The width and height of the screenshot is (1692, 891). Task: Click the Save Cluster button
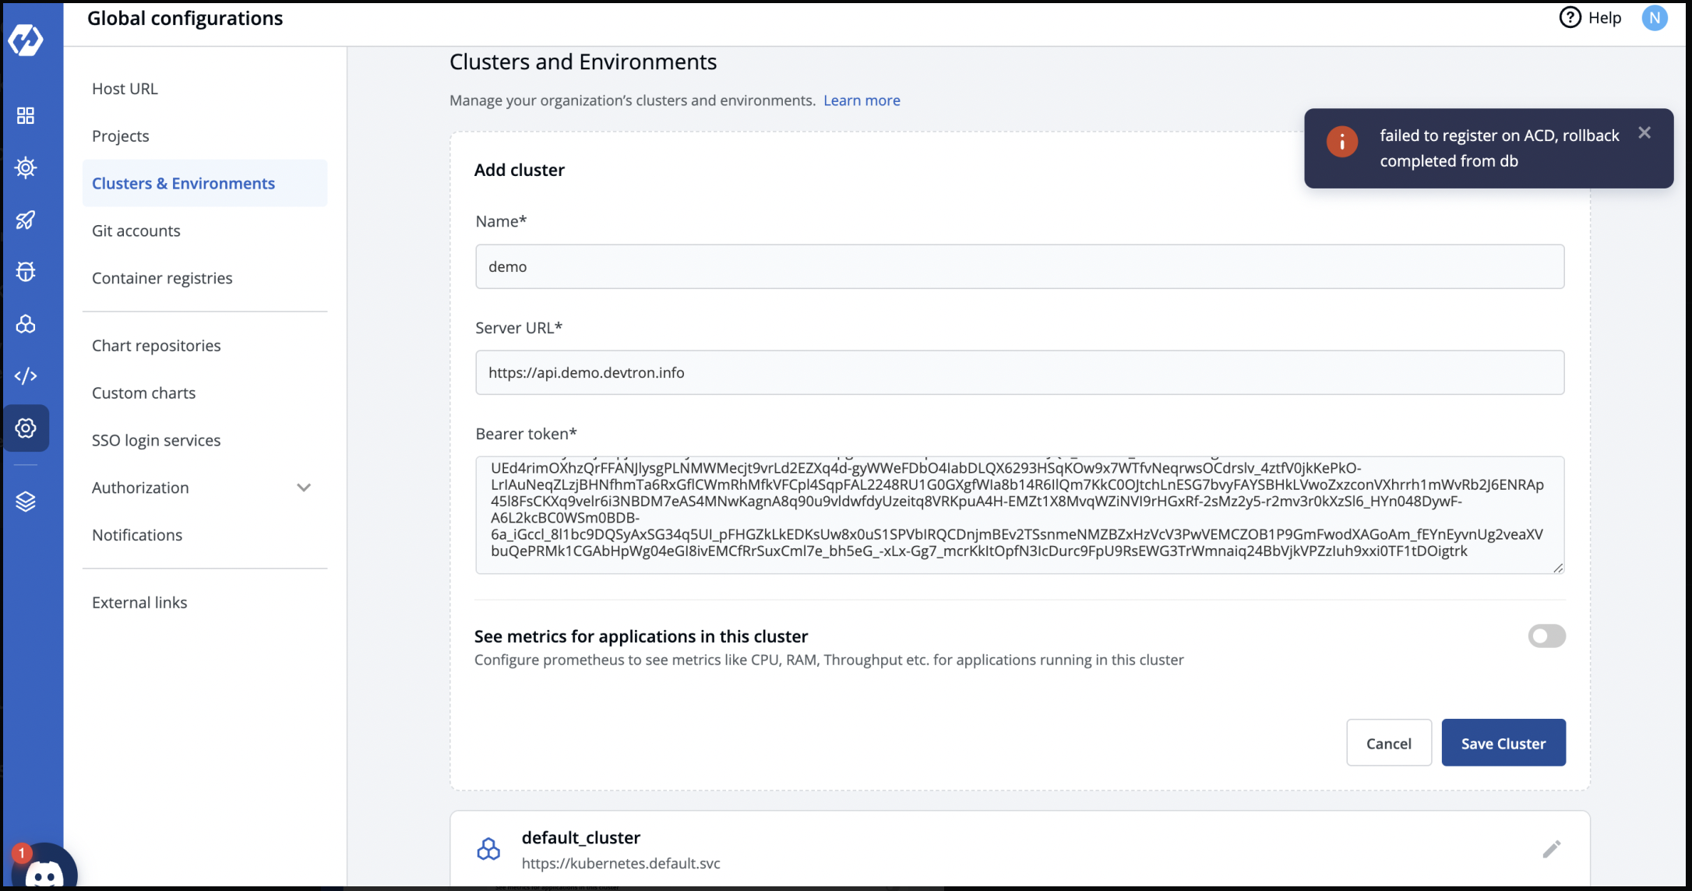click(x=1503, y=743)
